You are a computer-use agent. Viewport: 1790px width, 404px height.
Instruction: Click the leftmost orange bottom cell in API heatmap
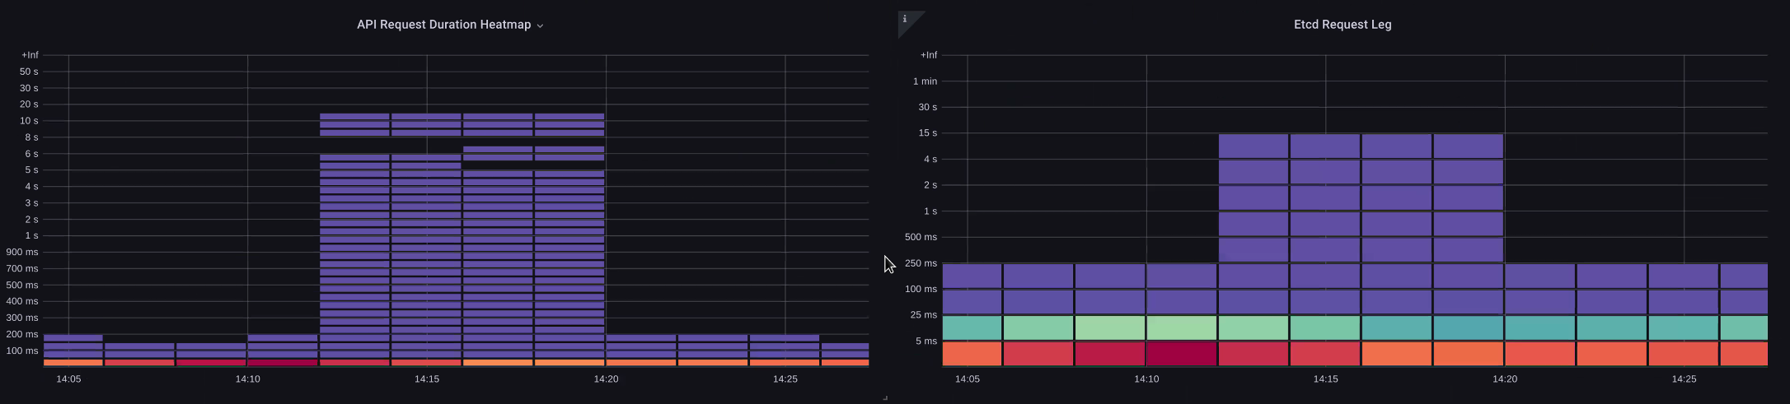coord(73,362)
